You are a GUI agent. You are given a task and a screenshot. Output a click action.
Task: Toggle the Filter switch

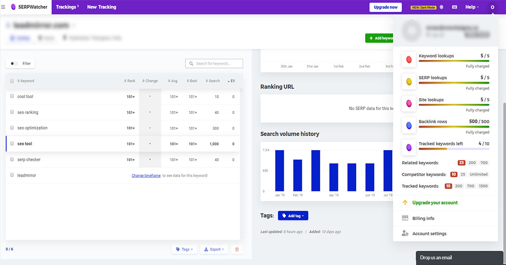point(14,64)
